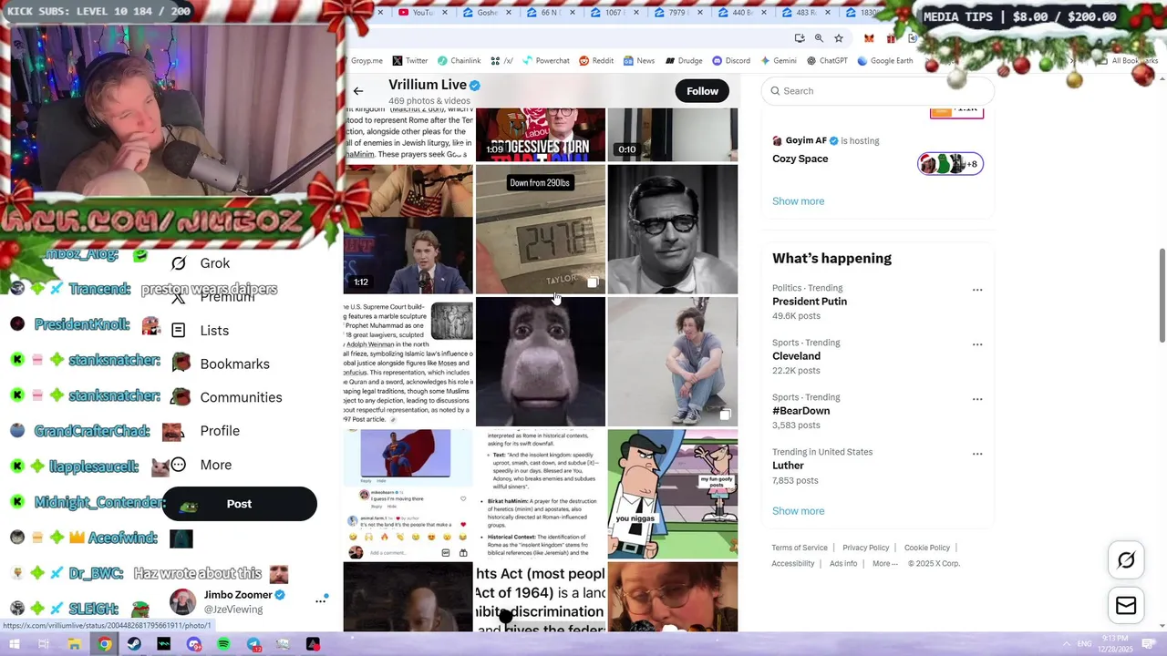Open options for President Putin trend
Screen dimensions: 1167x656
[x=977, y=290]
